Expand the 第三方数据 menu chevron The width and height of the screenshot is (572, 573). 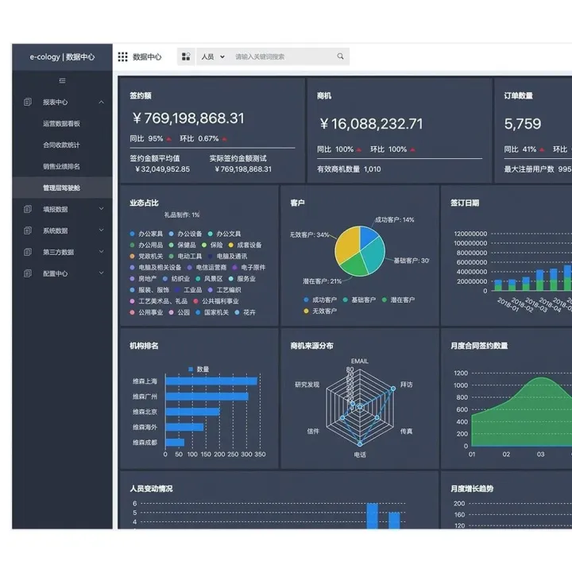pyautogui.click(x=101, y=252)
